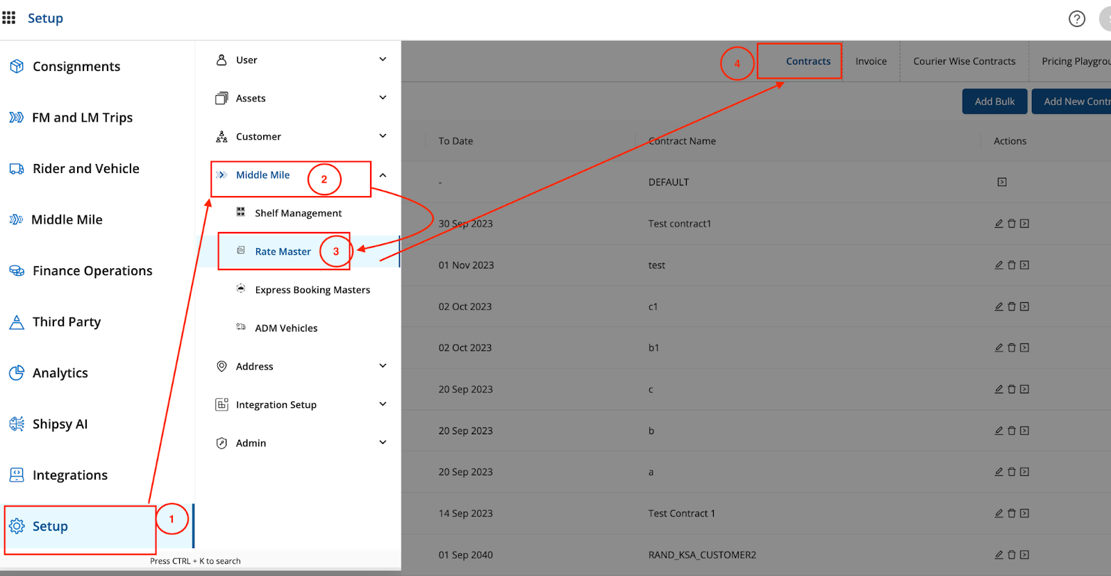The image size is (1111, 576).
Task: Open details arrow for DEFAULT contract
Action: 1002,182
